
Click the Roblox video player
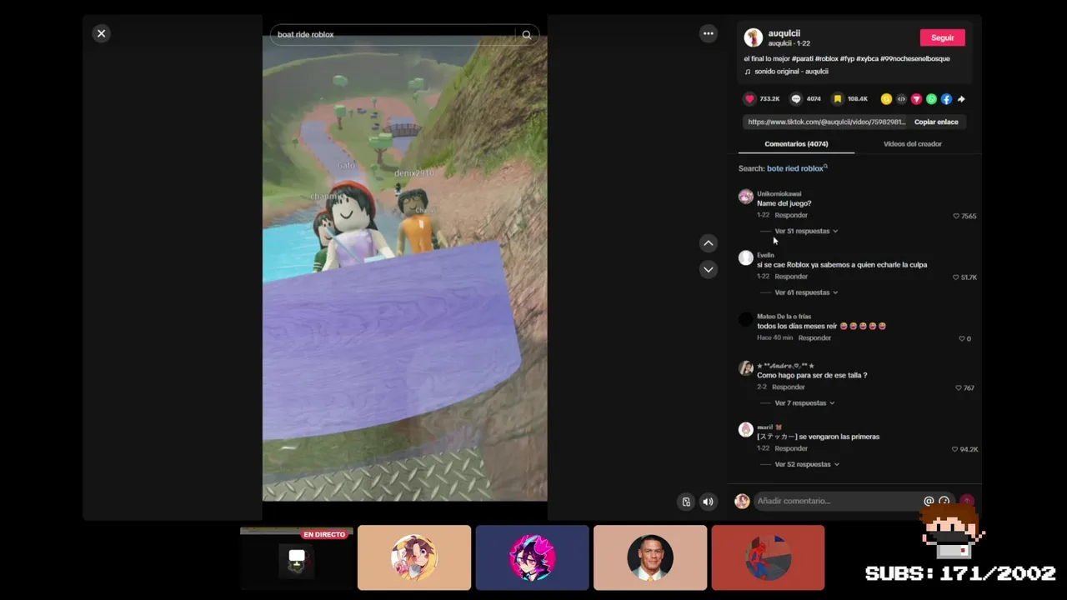coord(404,267)
